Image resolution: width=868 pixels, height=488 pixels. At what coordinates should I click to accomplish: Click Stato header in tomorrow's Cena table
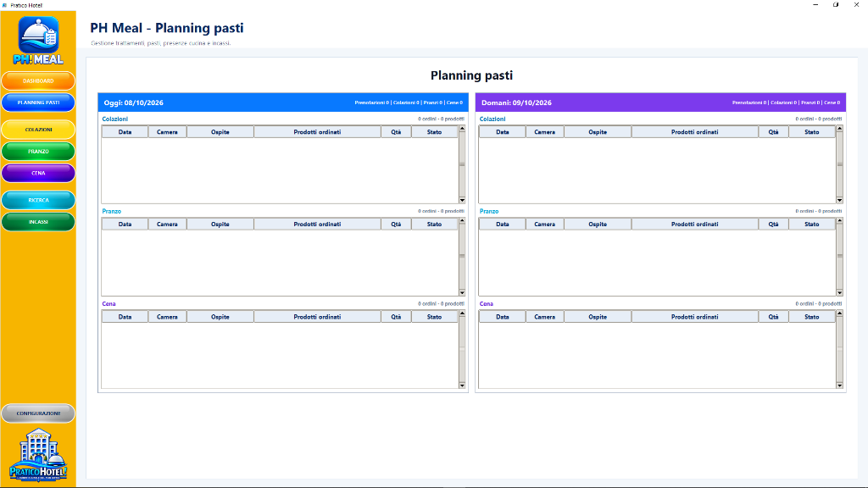click(812, 317)
